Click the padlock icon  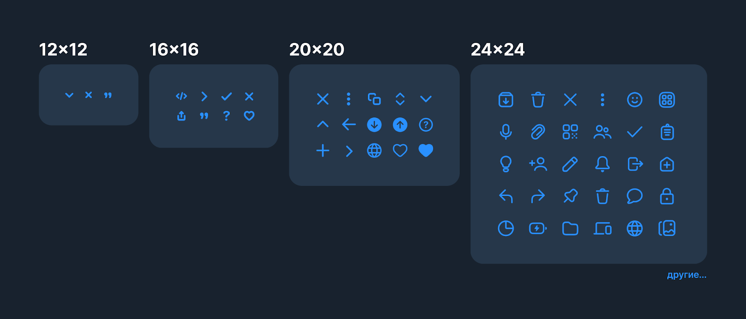click(x=667, y=196)
